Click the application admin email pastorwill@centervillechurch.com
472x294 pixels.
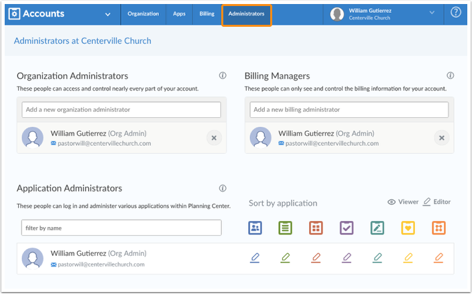tap(101, 265)
